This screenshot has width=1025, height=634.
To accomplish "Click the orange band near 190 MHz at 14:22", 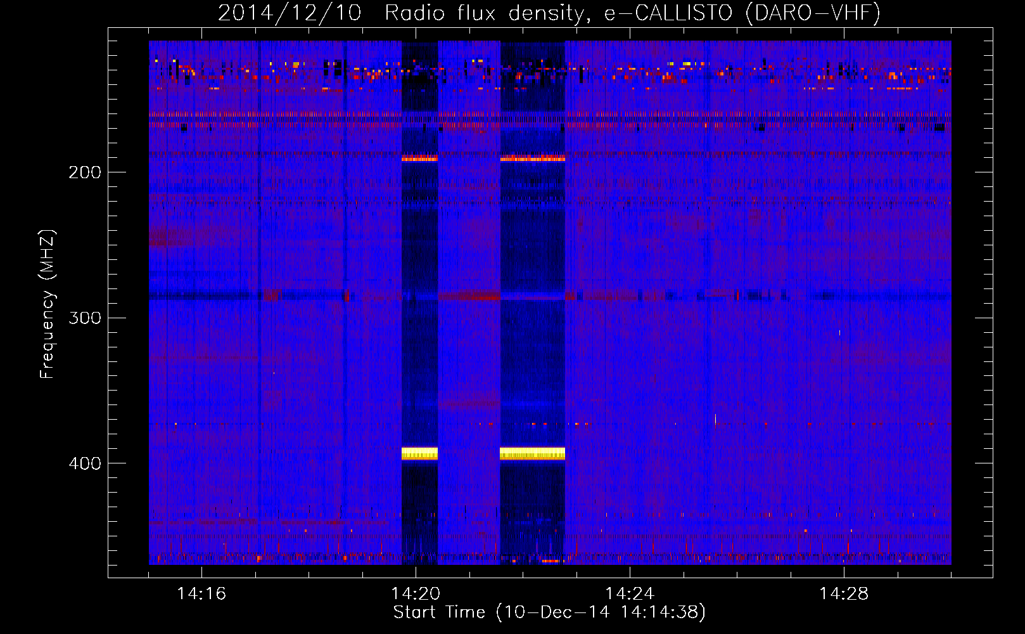I will tap(532, 158).
